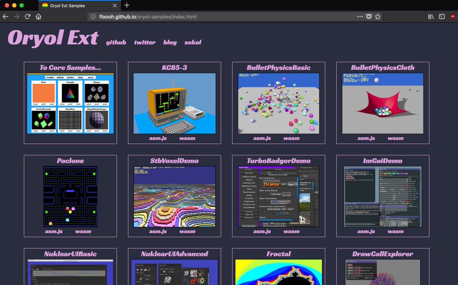Open the twitter link in header
Image resolution: width=458 pixels, height=285 pixels.
point(145,42)
